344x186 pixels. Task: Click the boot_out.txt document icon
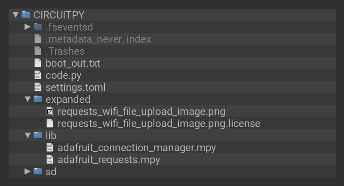(38, 63)
